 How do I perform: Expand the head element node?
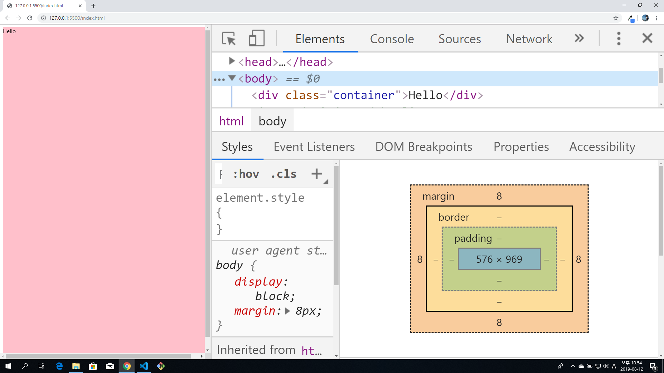(232, 61)
